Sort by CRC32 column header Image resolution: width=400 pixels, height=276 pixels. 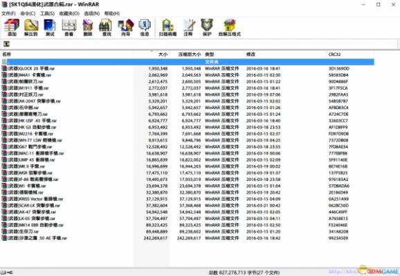tap(350, 55)
